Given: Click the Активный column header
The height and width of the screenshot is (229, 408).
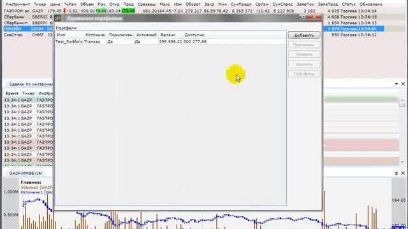Looking at the screenshot, I should [146, 35].
